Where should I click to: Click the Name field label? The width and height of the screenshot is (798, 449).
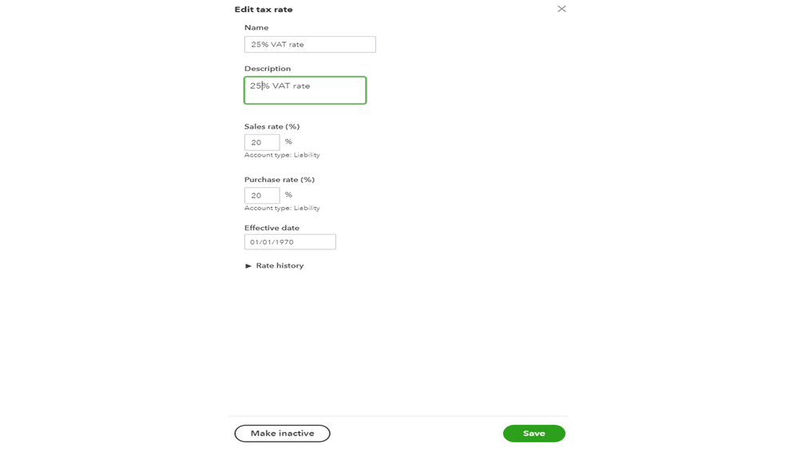256,28
